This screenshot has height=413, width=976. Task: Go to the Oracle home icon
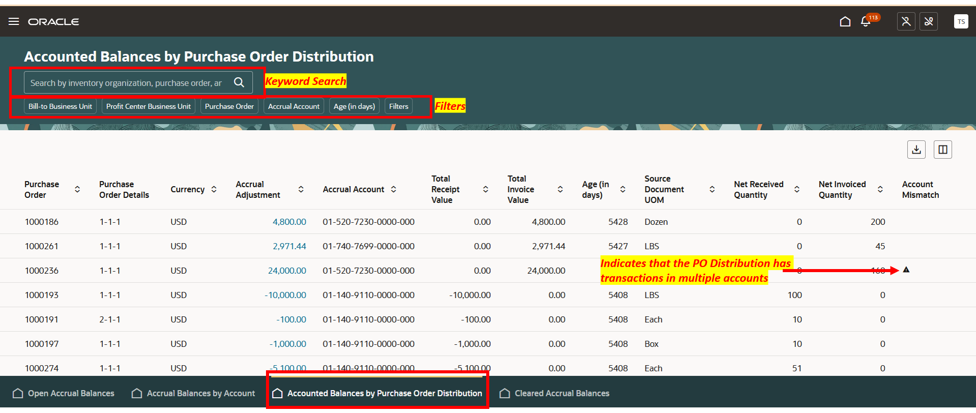click(845, 21)
